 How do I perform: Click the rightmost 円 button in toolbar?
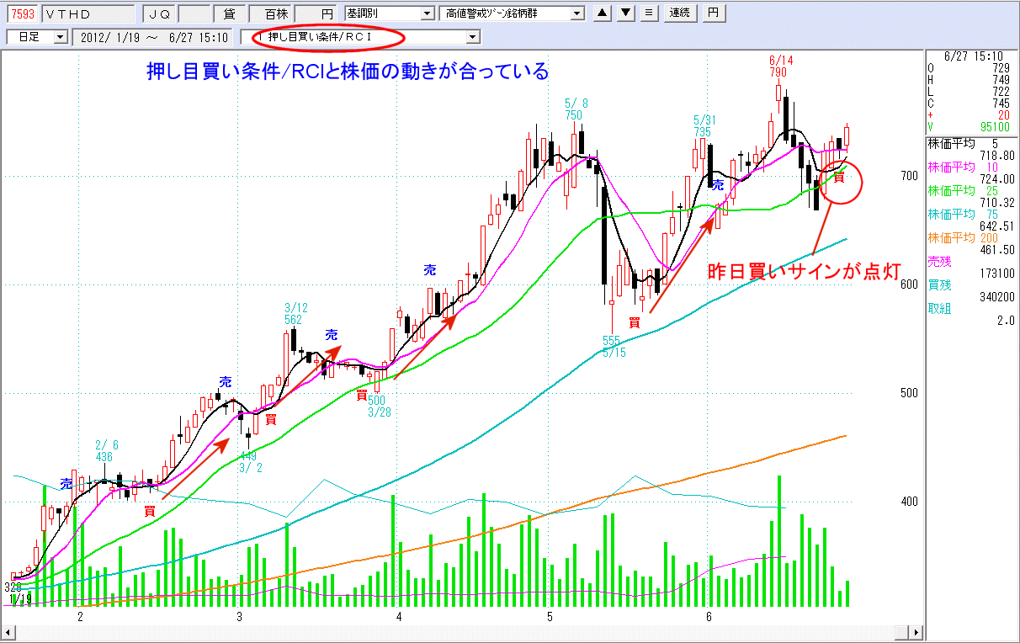point(713,13)
